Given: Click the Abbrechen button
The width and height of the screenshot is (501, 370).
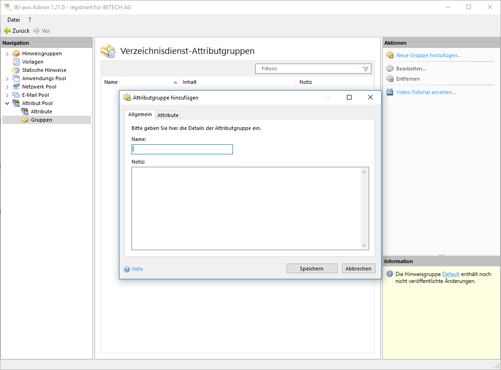Looking at the screenshot, I should click(358, 269).
